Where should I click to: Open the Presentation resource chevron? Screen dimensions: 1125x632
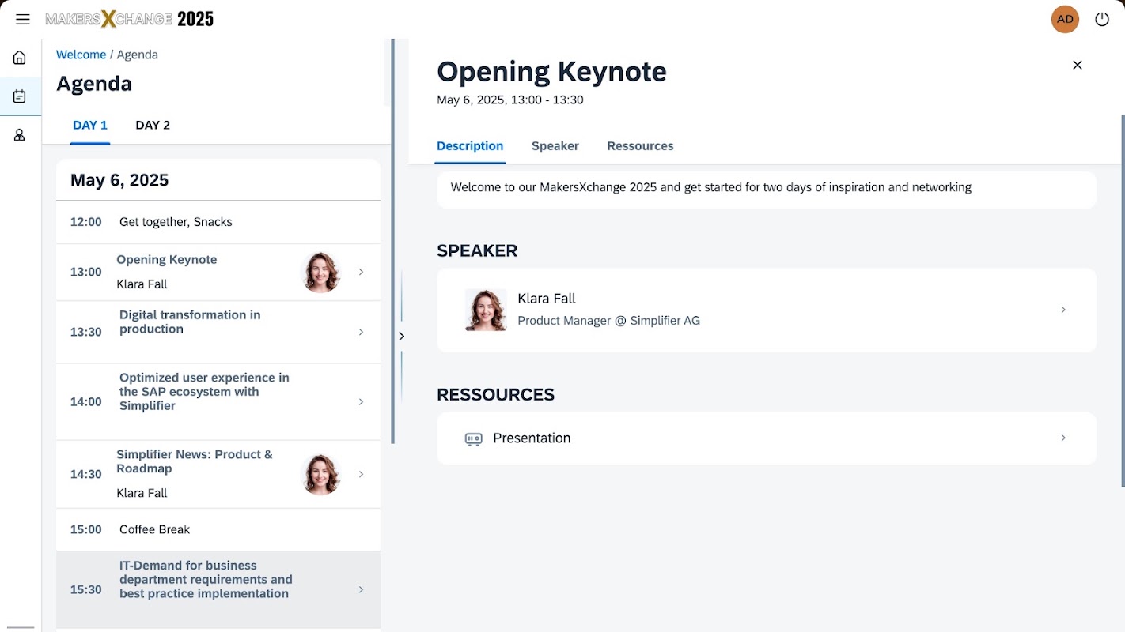(1063, 438)
